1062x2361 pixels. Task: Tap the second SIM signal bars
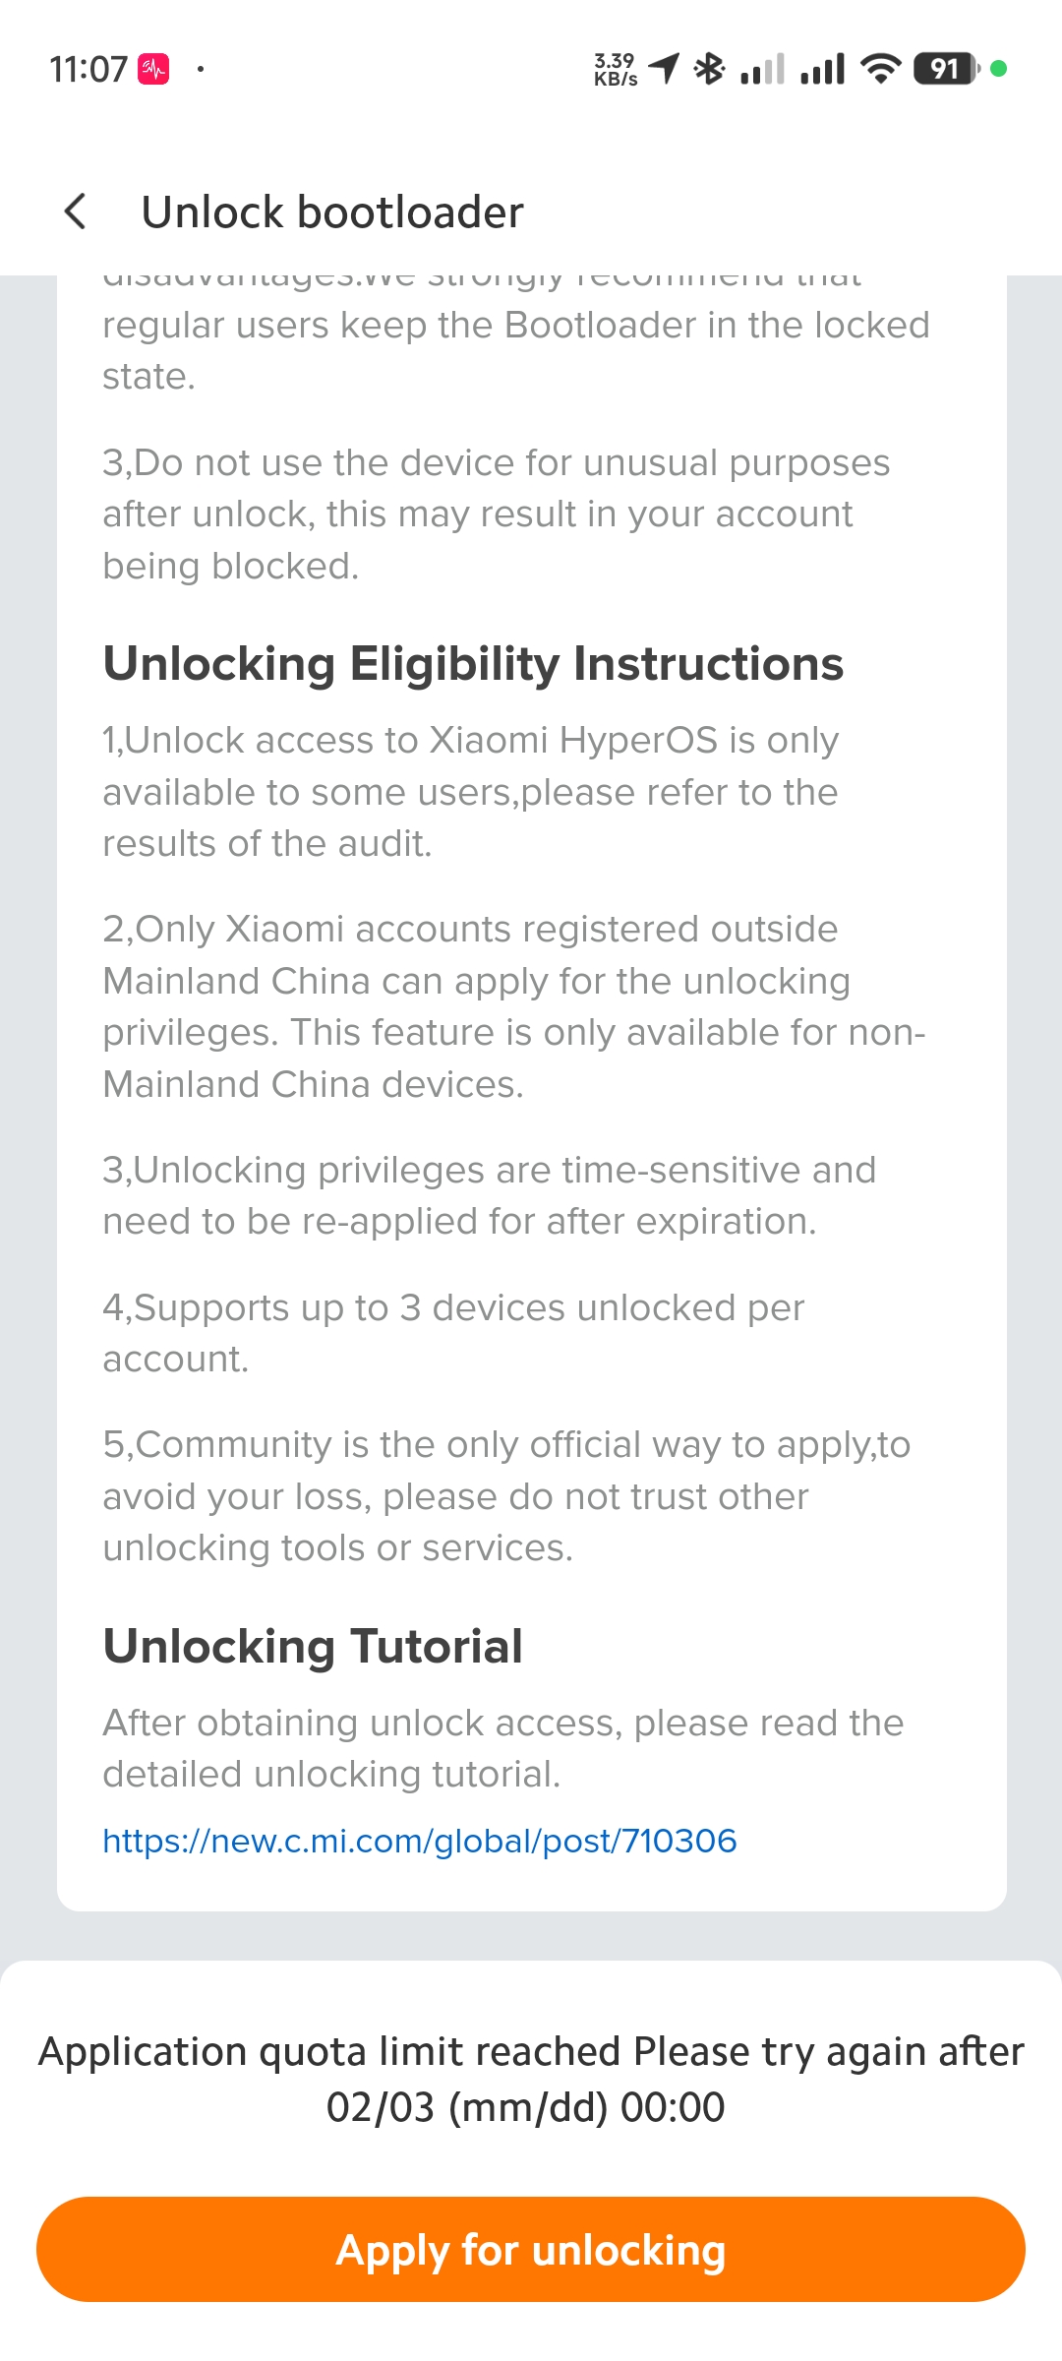[x=822, y=69]
